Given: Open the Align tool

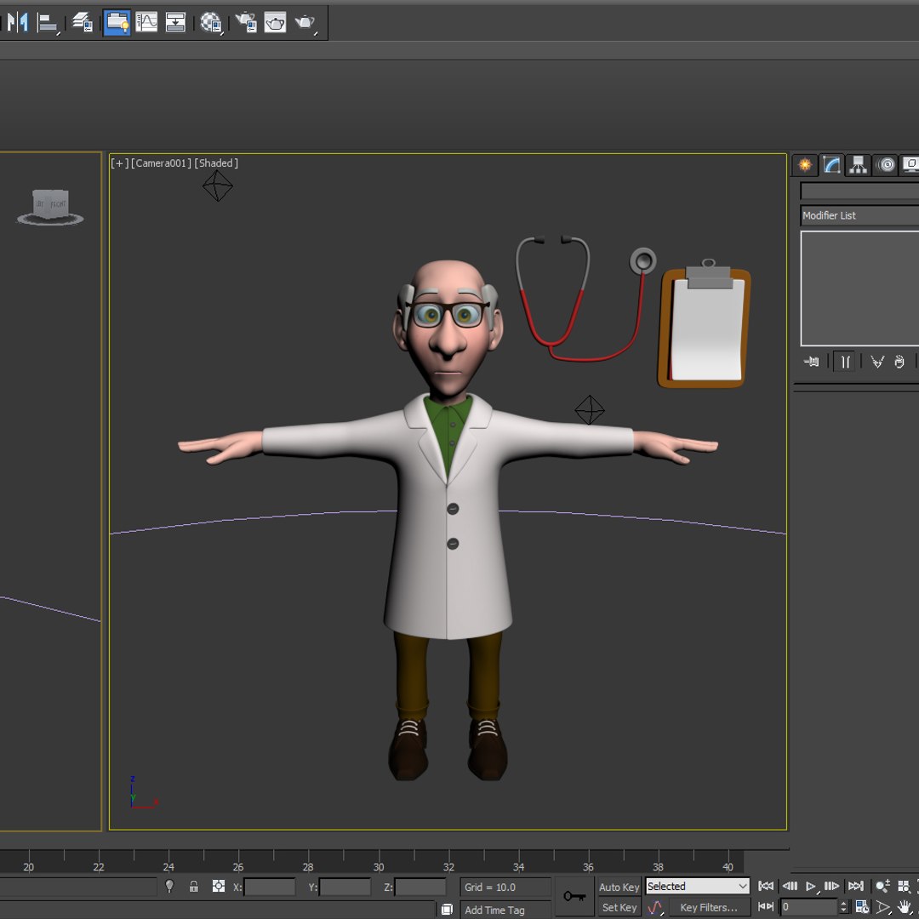Looking at the screenshot, I should point(48,23).
